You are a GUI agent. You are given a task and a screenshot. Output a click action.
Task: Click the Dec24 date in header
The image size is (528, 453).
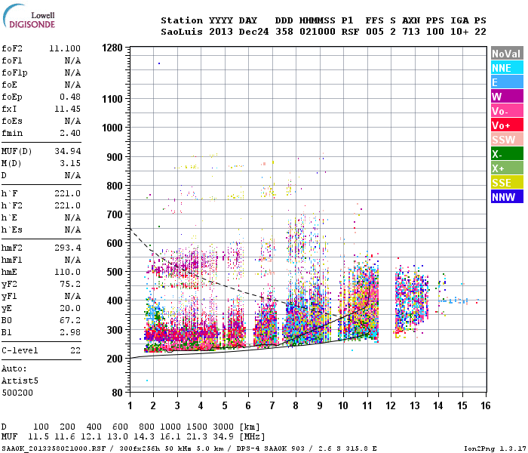tap(253, 32)
